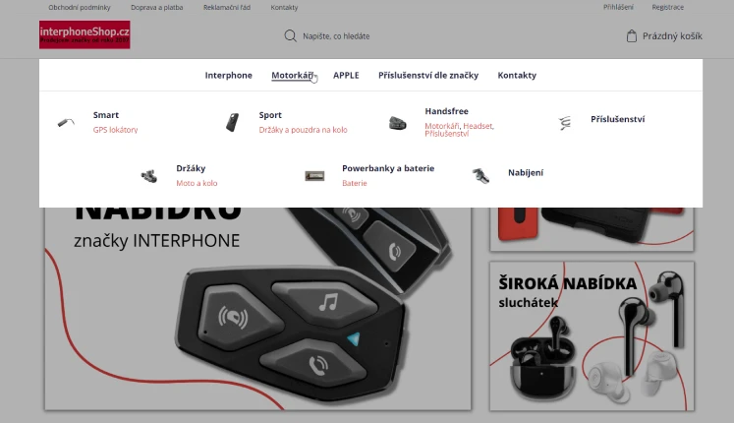The image size is (734, 423).
Task: Open the Interphone menu item
Action: (228, 76)
